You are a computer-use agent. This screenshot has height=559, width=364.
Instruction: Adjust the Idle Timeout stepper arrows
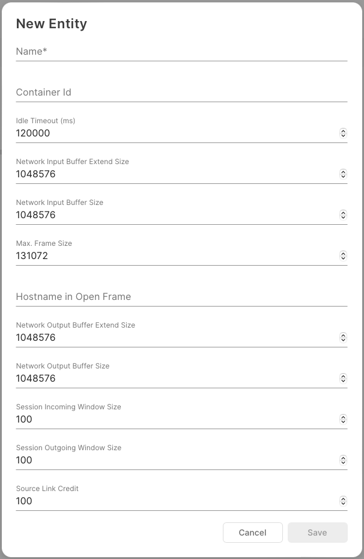(x=343, y=133)
